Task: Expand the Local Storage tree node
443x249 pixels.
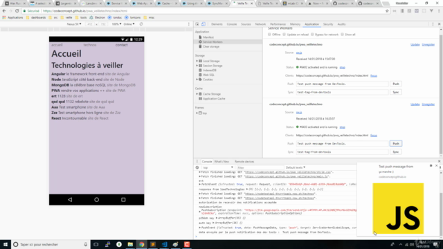Action: (197, 61)
